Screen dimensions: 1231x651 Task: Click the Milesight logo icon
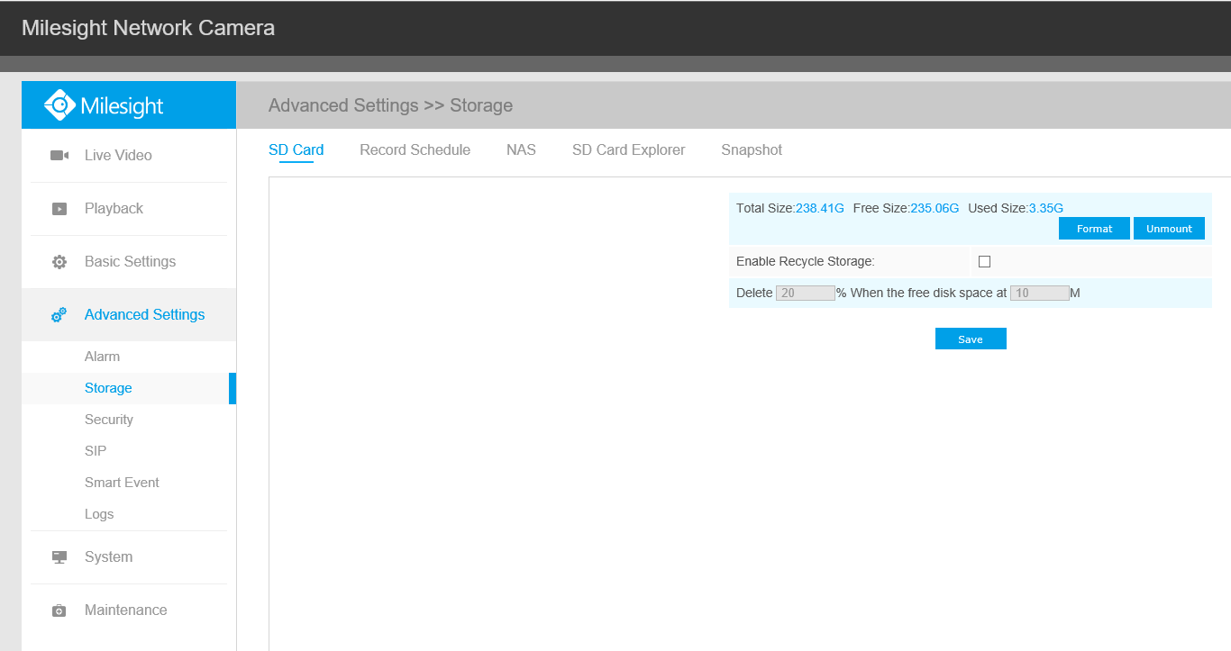[x=59, y=105]
